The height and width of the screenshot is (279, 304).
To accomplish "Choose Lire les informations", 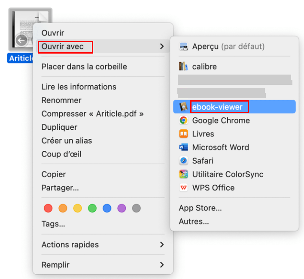I will pos(103,87).
